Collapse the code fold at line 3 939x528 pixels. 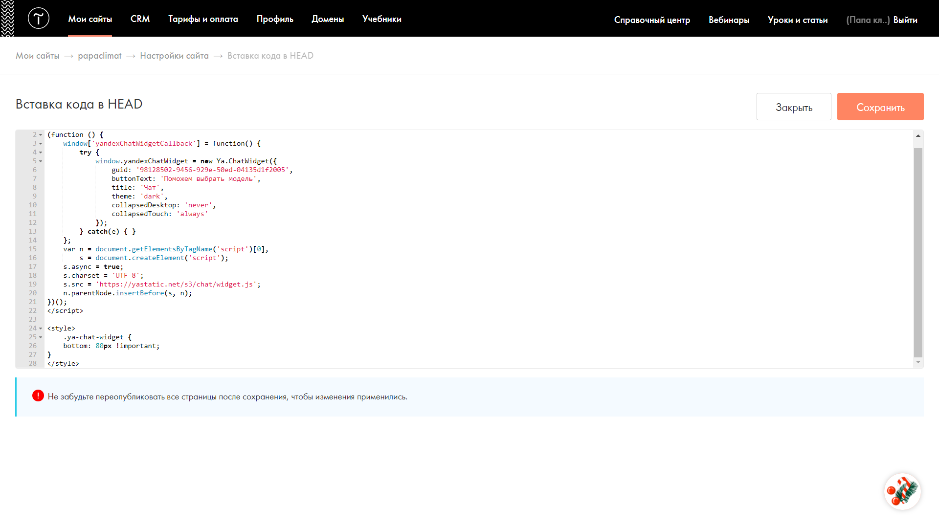tap(41, 144)
